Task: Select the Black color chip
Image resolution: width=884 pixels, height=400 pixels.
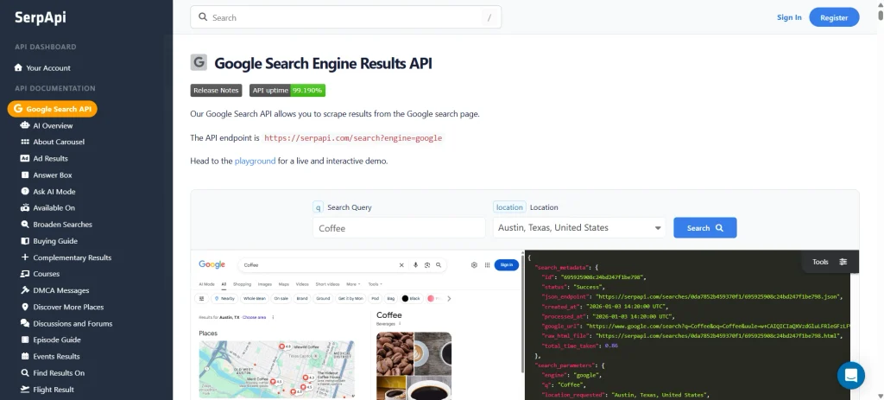Action: (x=411, y=298)
